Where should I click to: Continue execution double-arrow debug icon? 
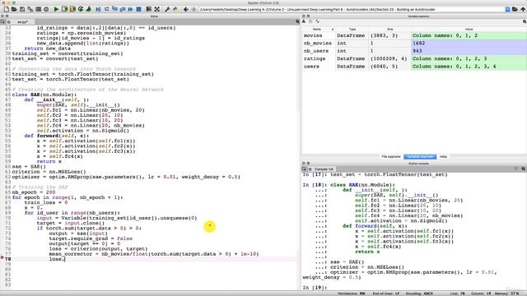130,9
